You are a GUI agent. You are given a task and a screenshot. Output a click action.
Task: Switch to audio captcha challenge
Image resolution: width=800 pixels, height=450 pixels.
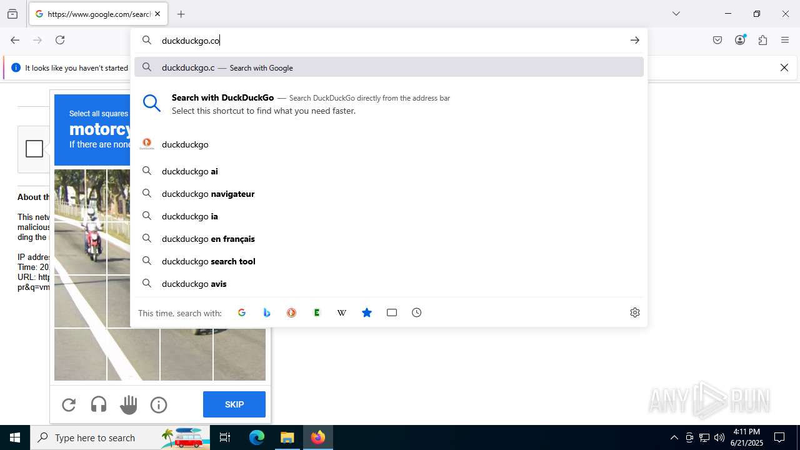[99, 405]
